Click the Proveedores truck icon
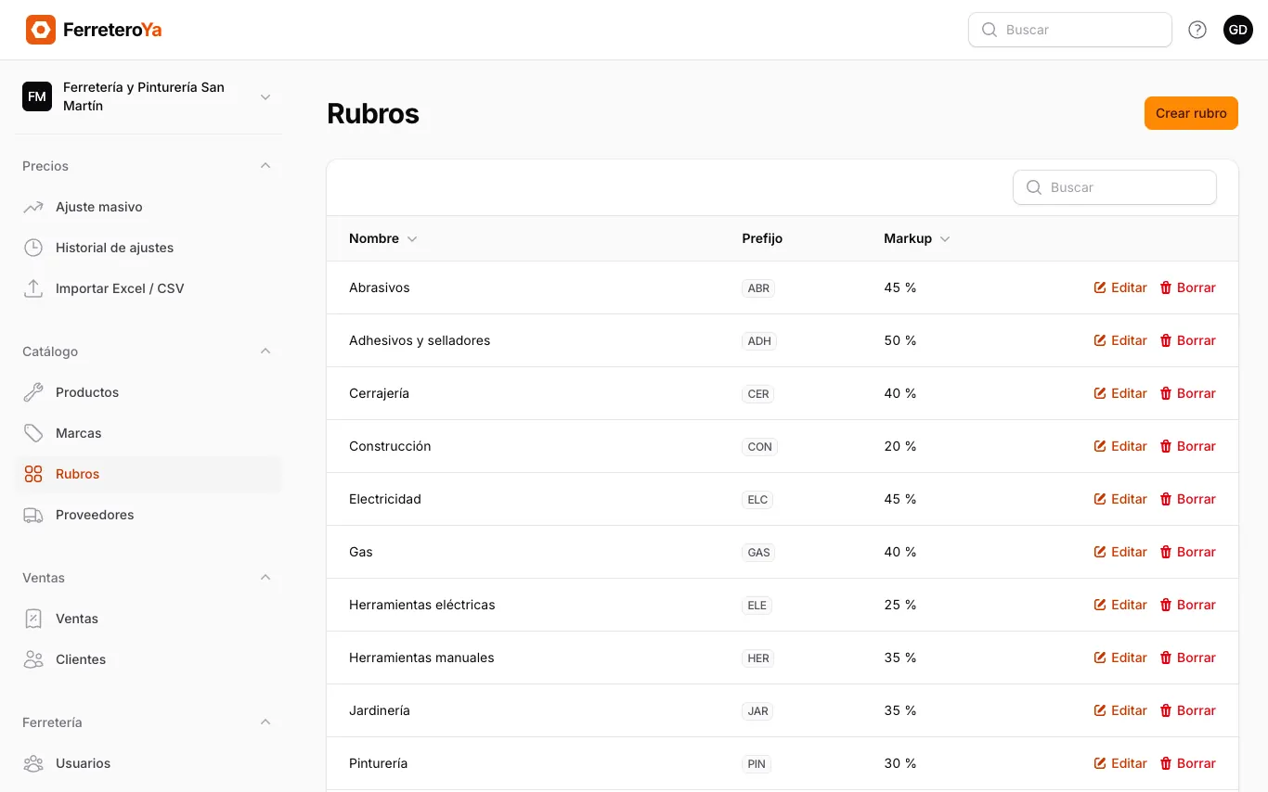The width and height of the screenshot is (1268, 792). click(33, 515)
